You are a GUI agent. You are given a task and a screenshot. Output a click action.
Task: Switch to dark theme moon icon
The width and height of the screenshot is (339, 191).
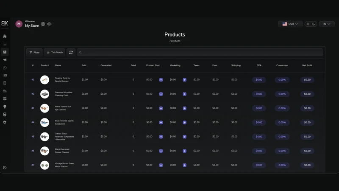point(313,24)
